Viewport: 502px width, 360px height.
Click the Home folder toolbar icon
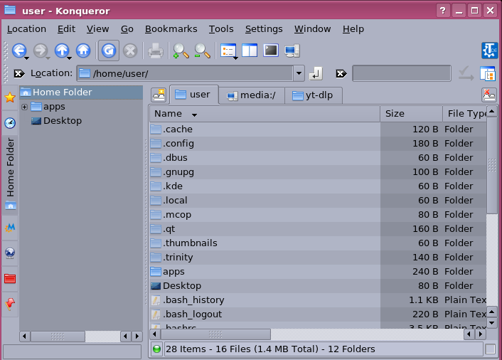[x=83, y=51]
